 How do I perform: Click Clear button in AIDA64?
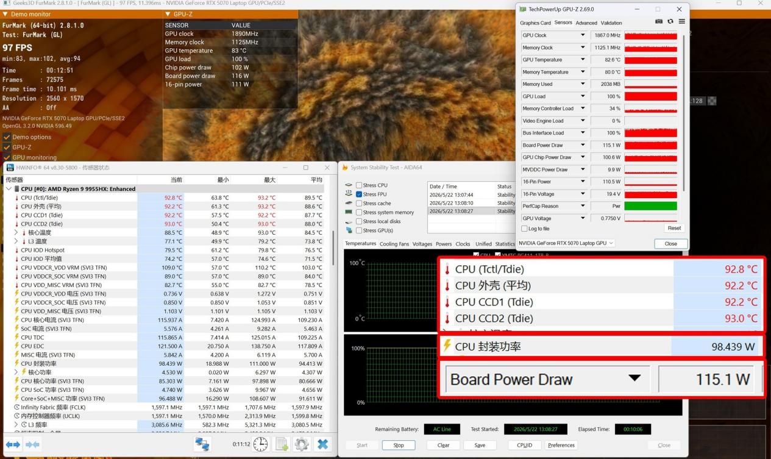tap(444, 445)
